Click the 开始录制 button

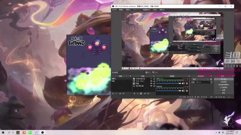click(x=224, y=82)
